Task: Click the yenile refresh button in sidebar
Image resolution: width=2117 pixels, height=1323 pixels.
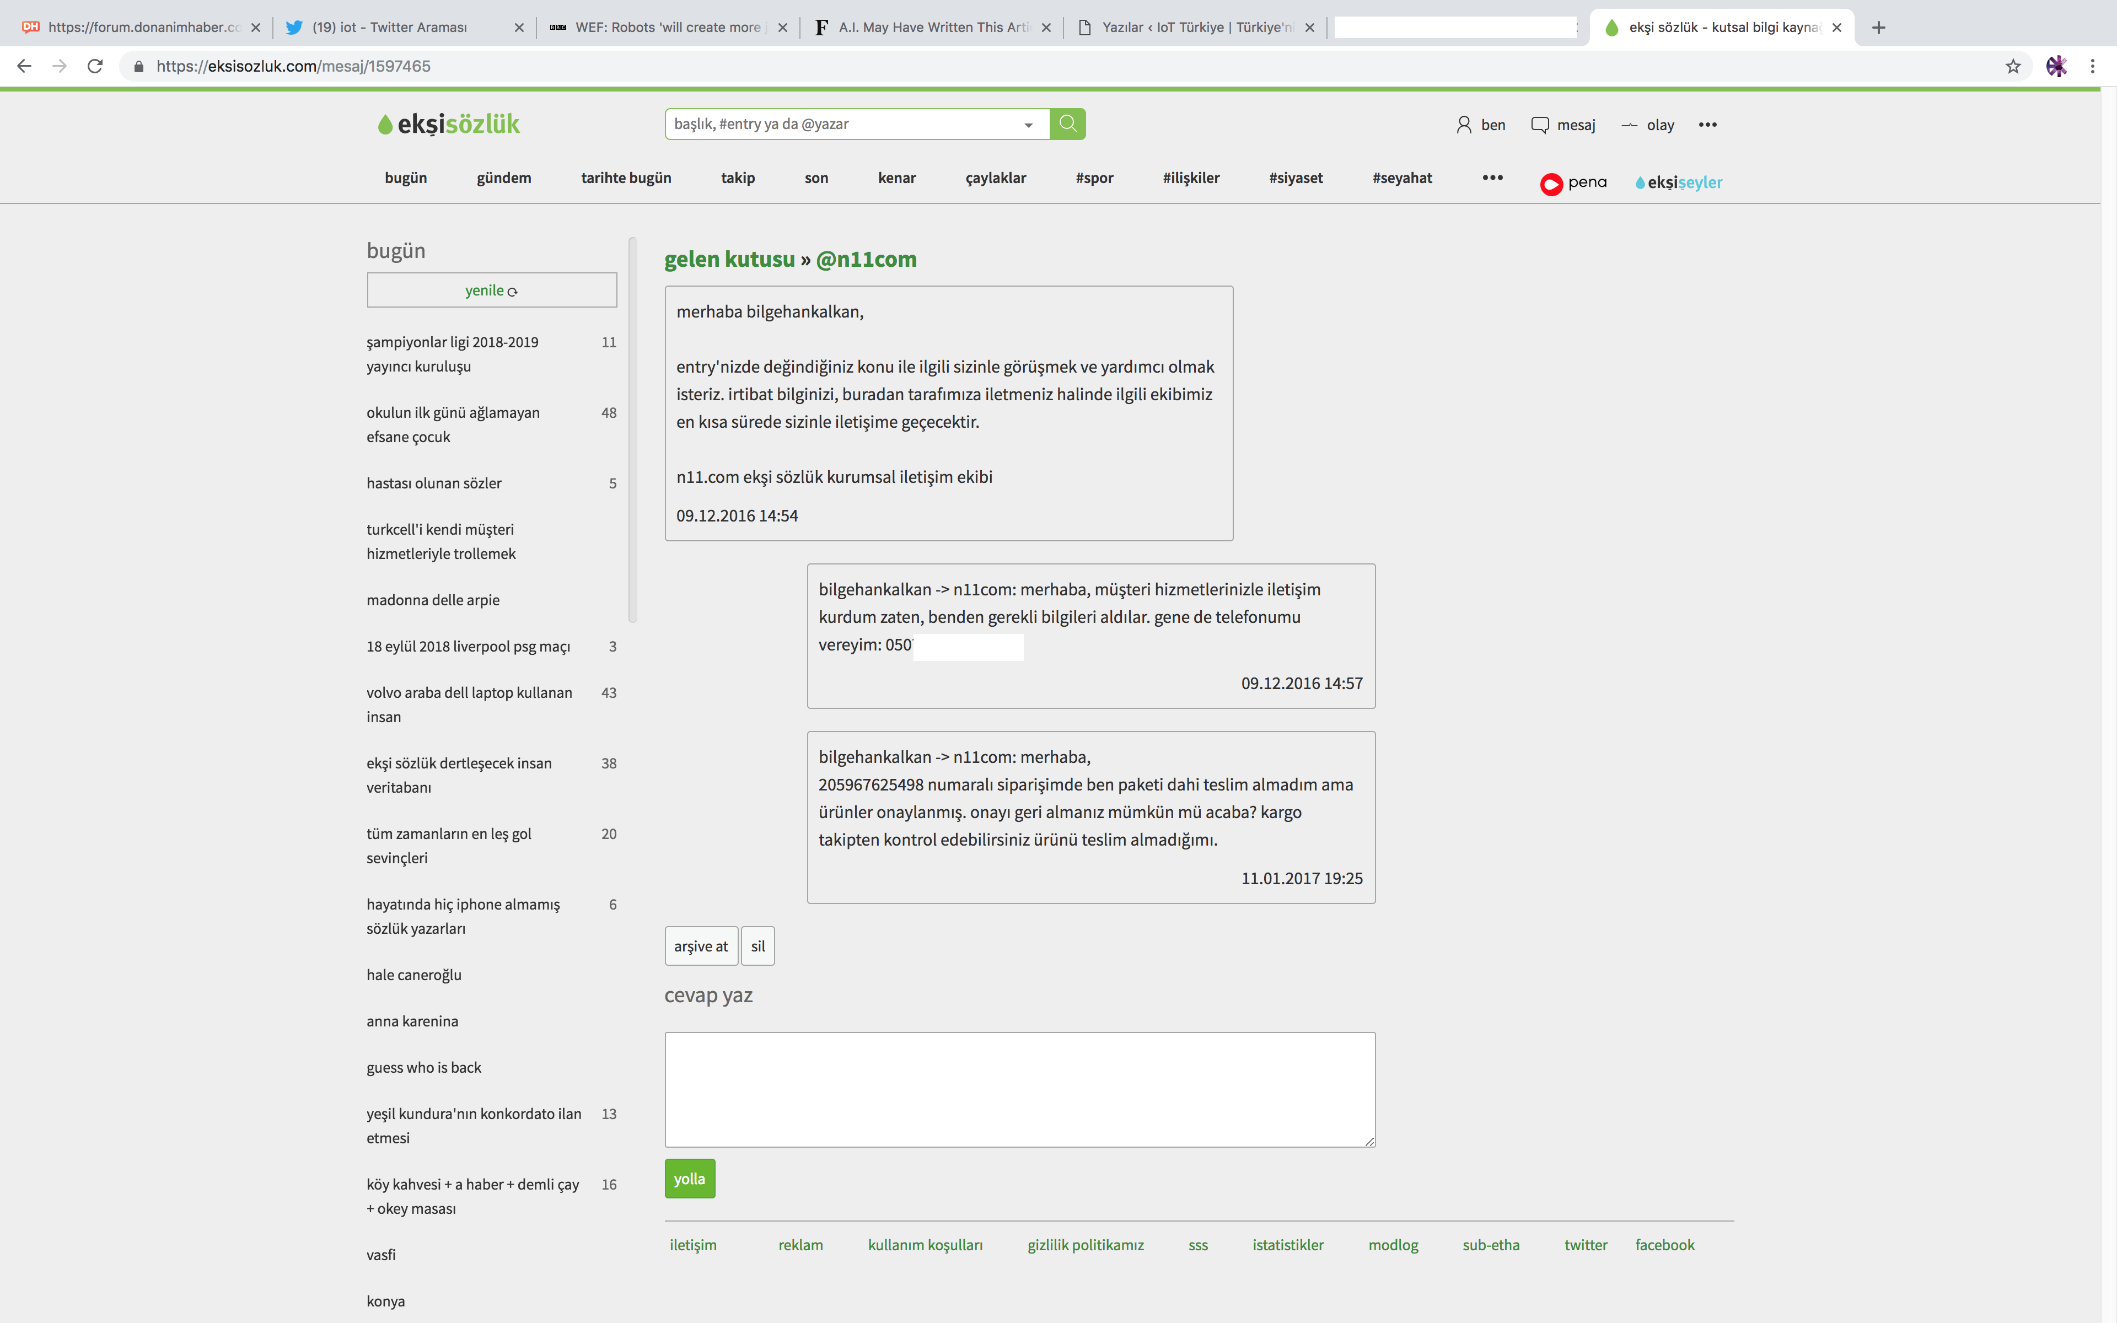Action: pos(492,291)
